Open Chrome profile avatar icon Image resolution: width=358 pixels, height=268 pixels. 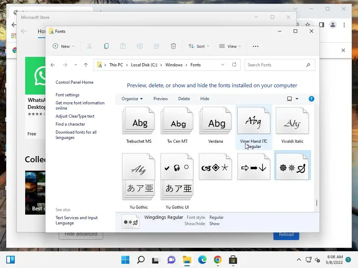[333, 25]
